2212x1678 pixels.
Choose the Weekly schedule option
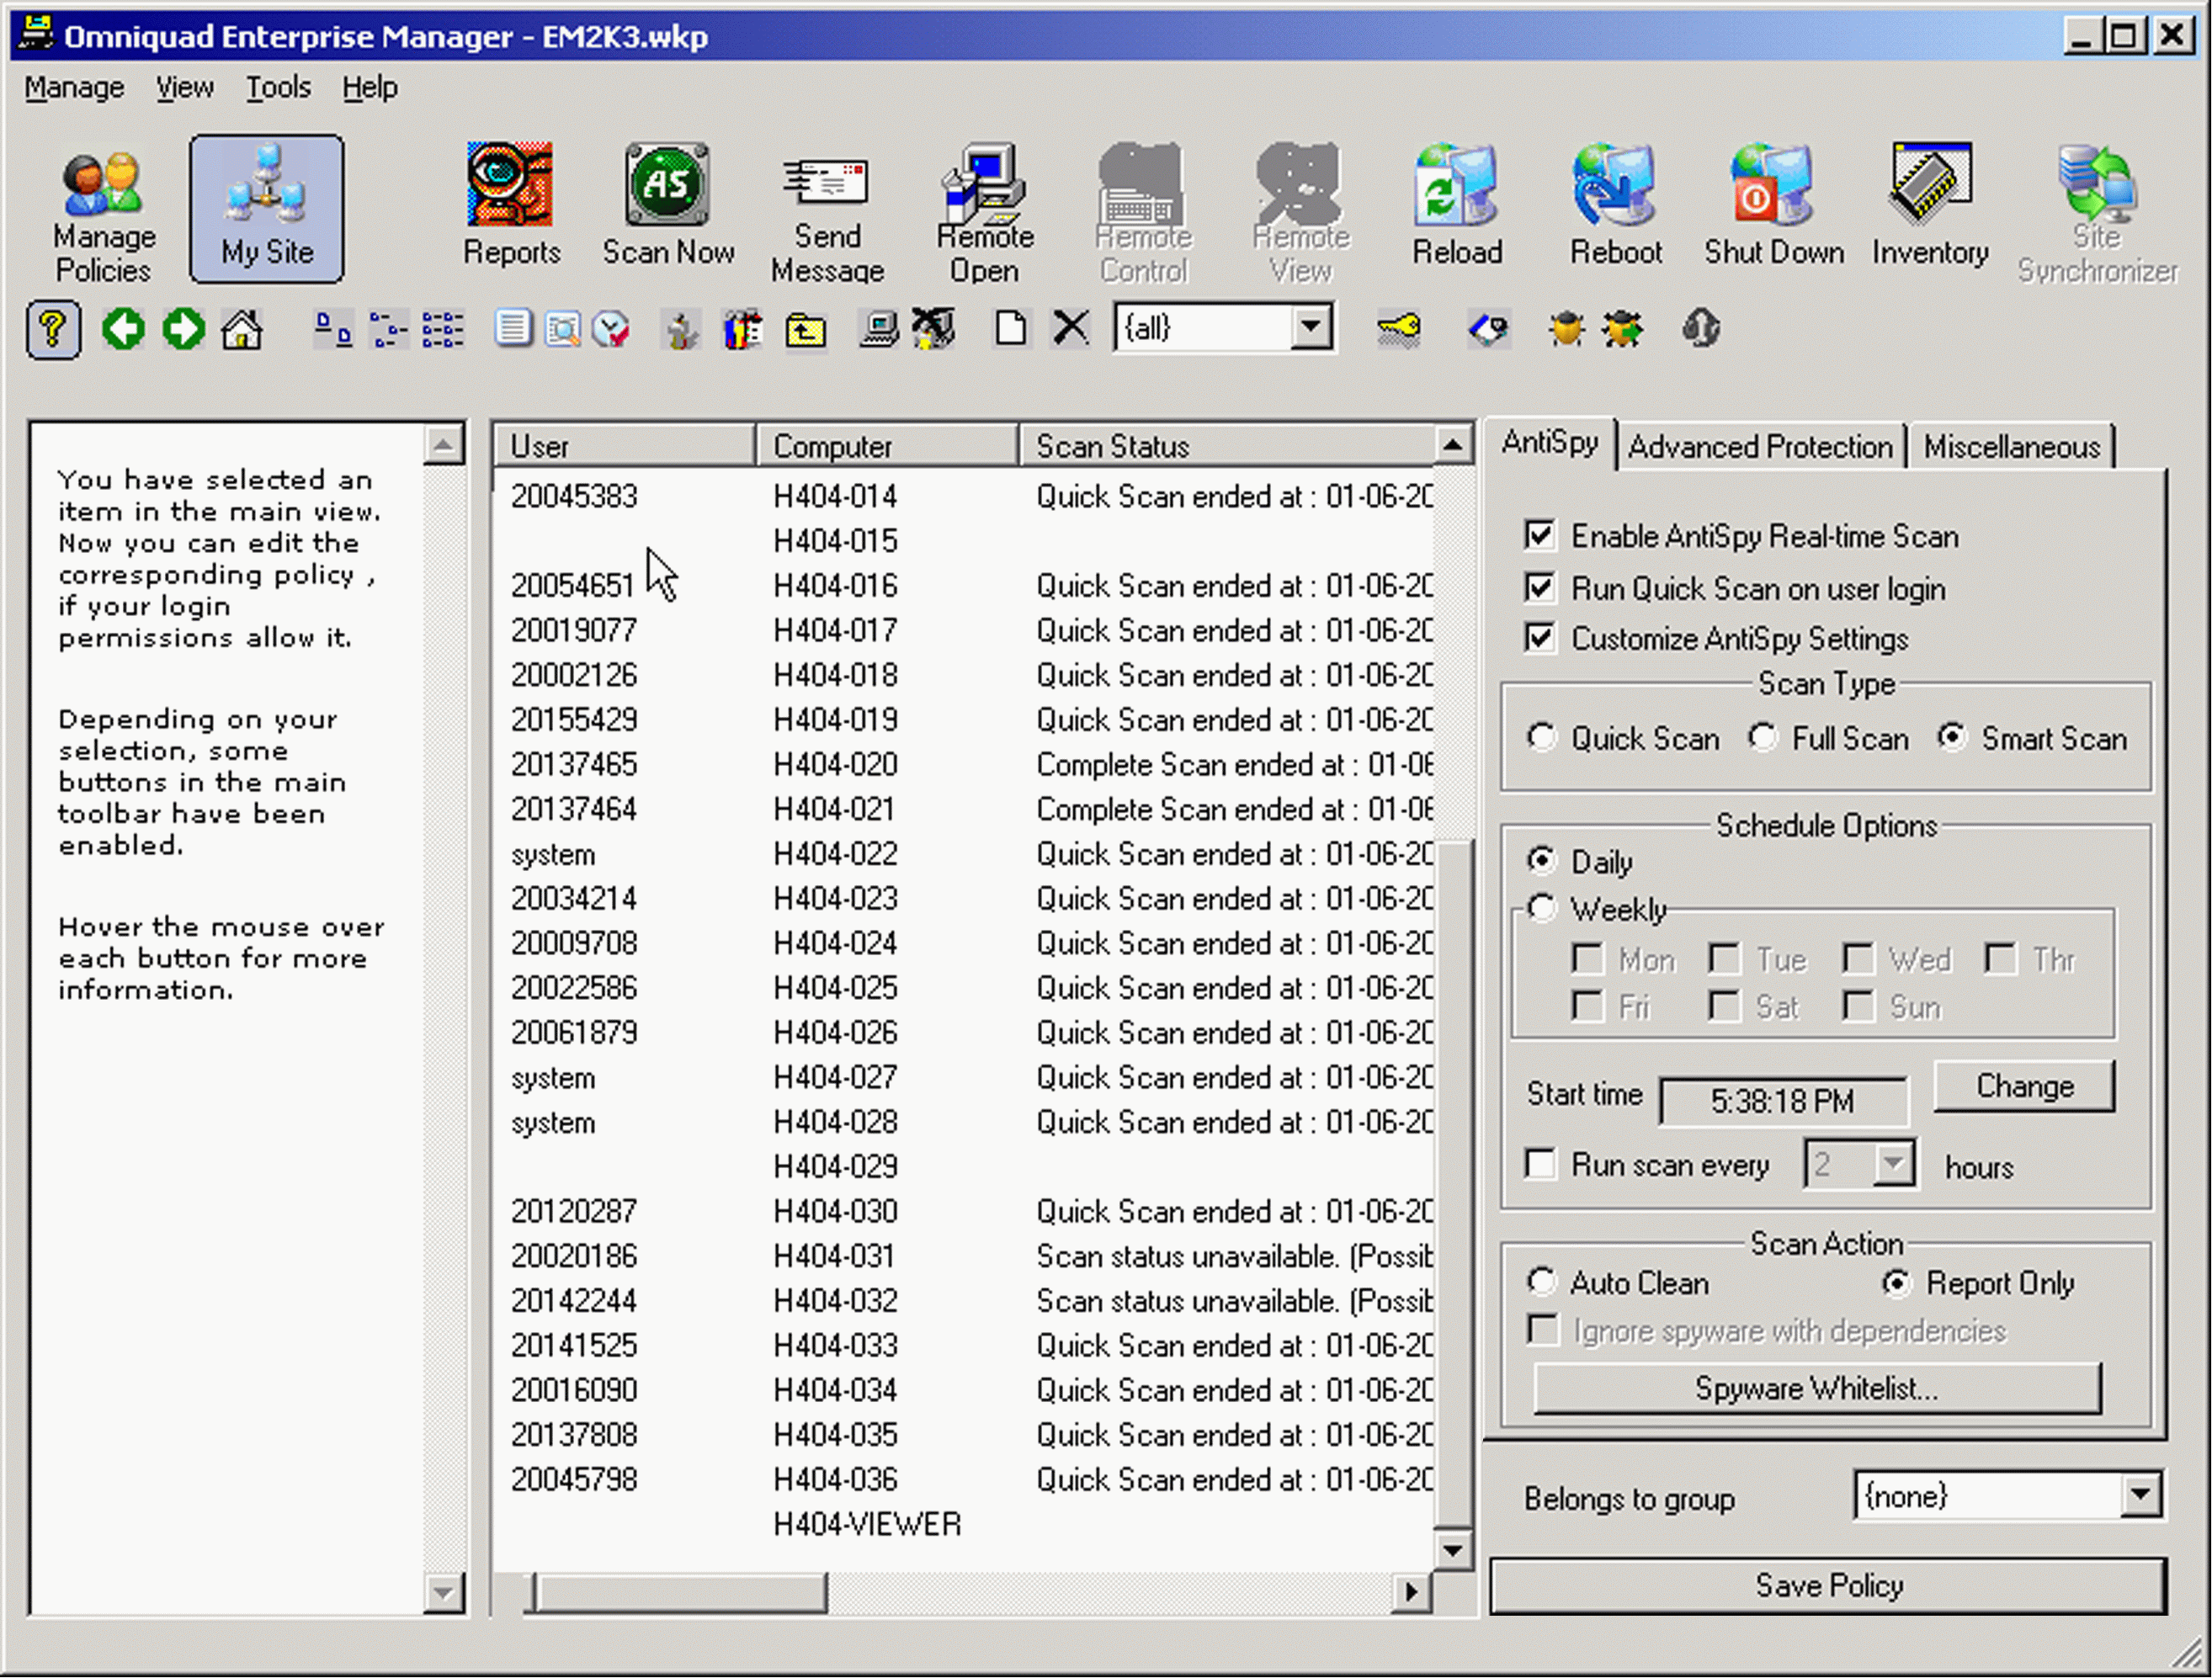1542,908
